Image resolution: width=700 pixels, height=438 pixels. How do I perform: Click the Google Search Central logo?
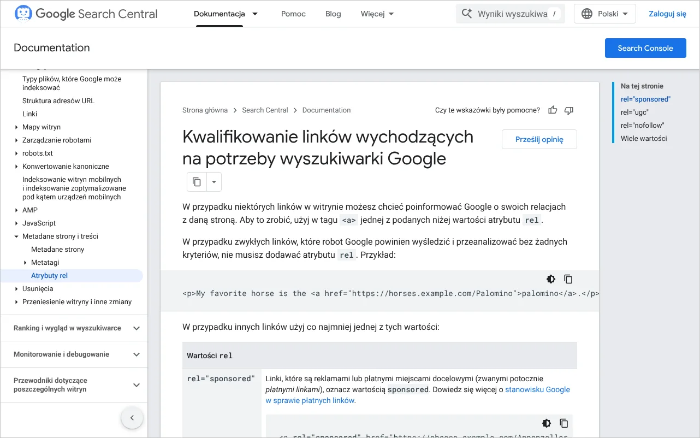point(86,14)
